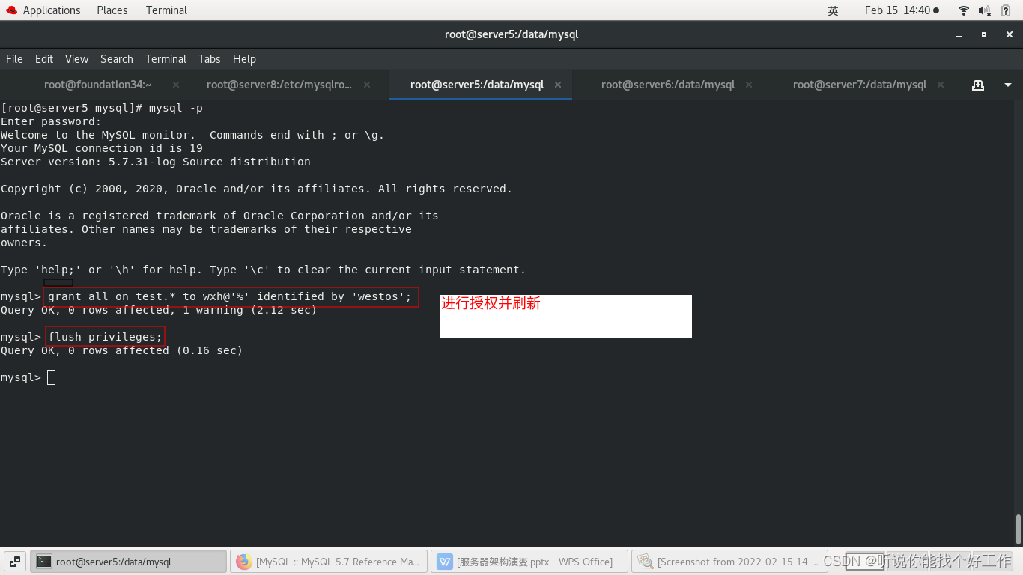Screen dimensions: 1023x575
Task: Switch to the root@server6:/data/mysql tab
Action: coord(668,85)
